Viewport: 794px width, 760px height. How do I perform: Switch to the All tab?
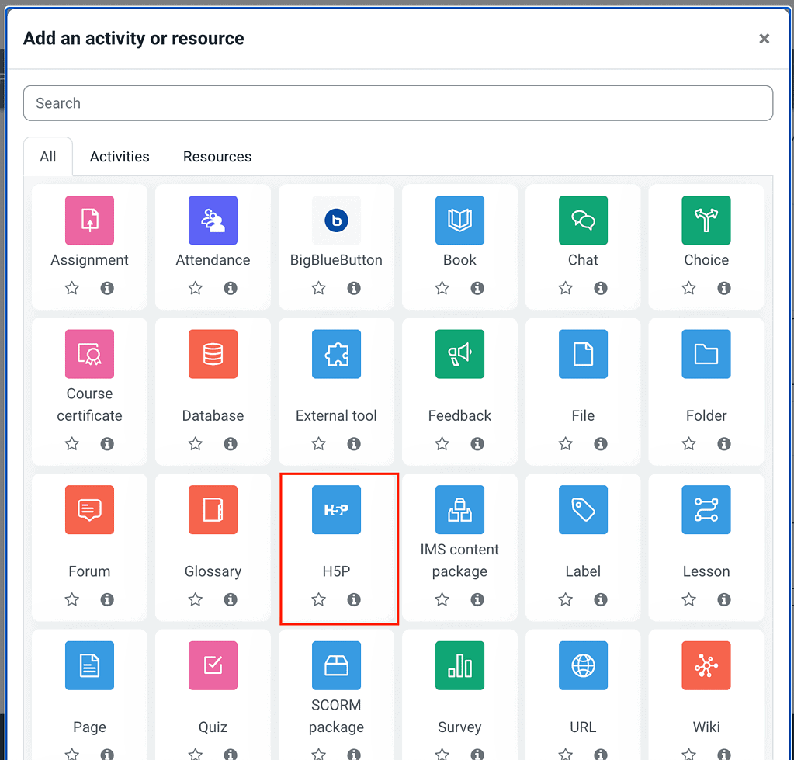[x=48, y=157]
